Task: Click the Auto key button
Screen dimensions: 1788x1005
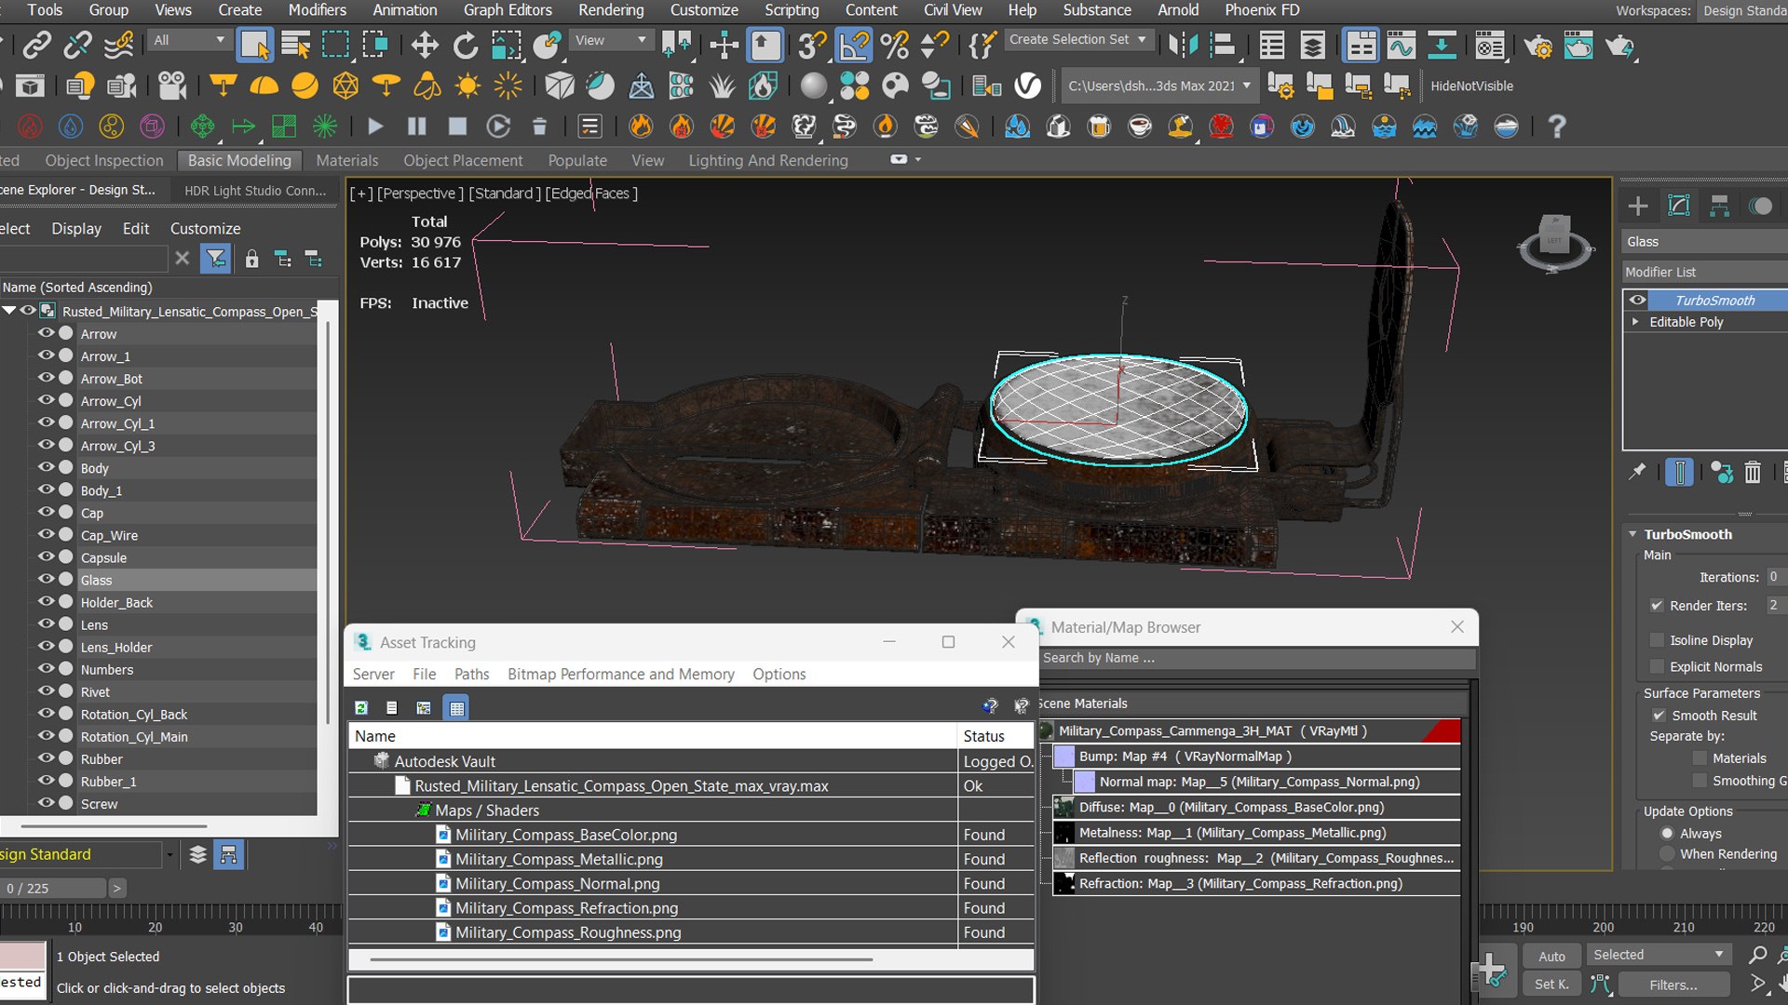Action: point(1551,956)
